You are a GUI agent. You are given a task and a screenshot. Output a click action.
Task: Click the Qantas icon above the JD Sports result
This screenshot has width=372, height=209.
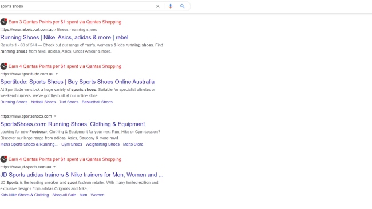point(3,159)
